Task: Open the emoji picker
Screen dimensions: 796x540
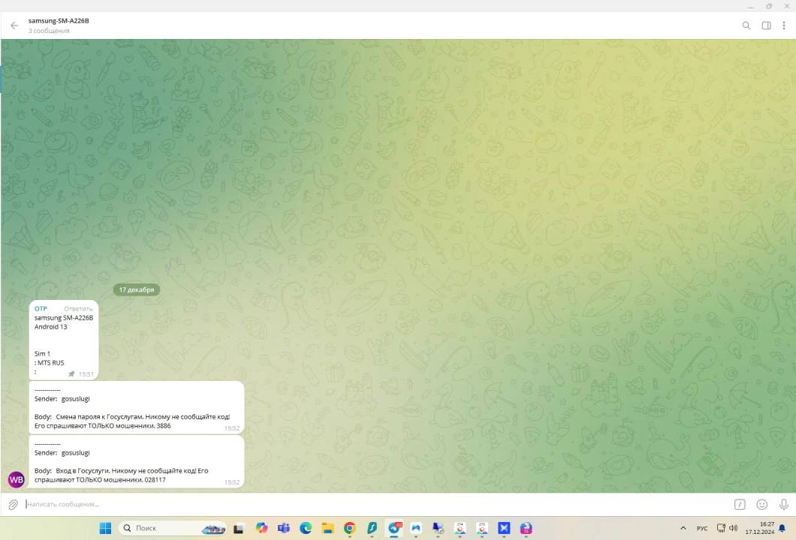Action: (x=762, y=505)
